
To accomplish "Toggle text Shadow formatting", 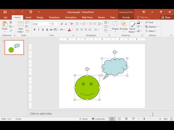I will click(x=47, y=30).
